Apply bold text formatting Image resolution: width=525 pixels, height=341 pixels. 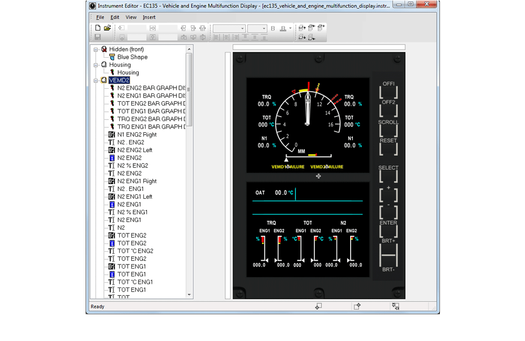click(272, 28)
